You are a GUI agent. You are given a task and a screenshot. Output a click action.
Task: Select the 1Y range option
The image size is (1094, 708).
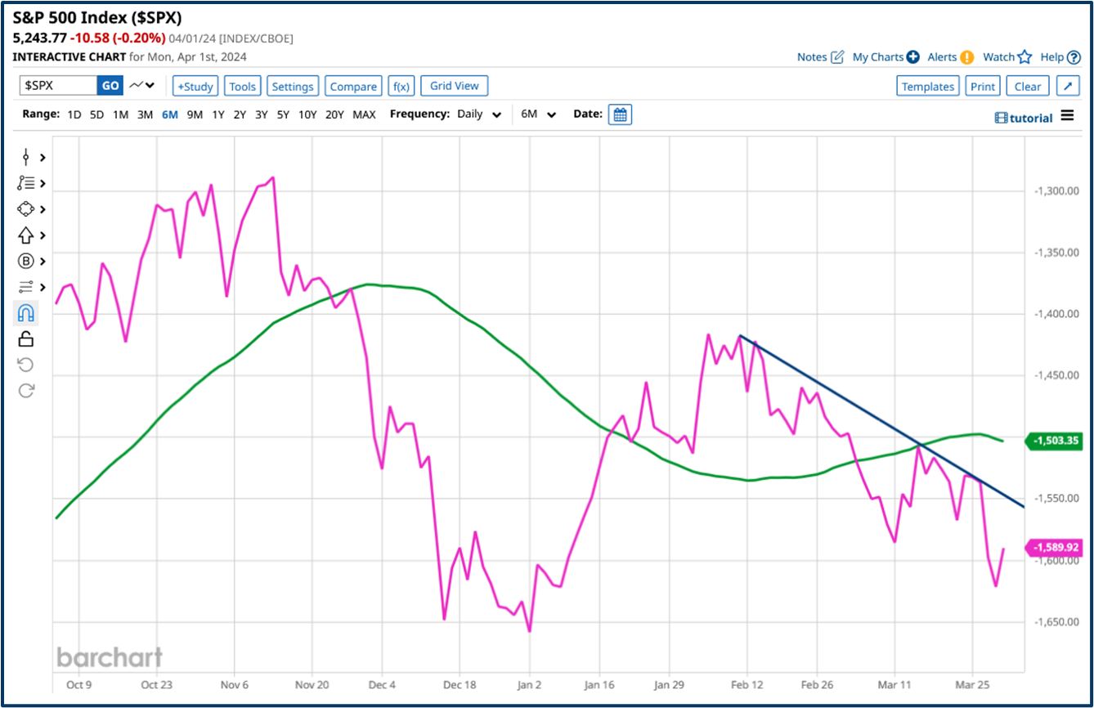pos(217,114)
